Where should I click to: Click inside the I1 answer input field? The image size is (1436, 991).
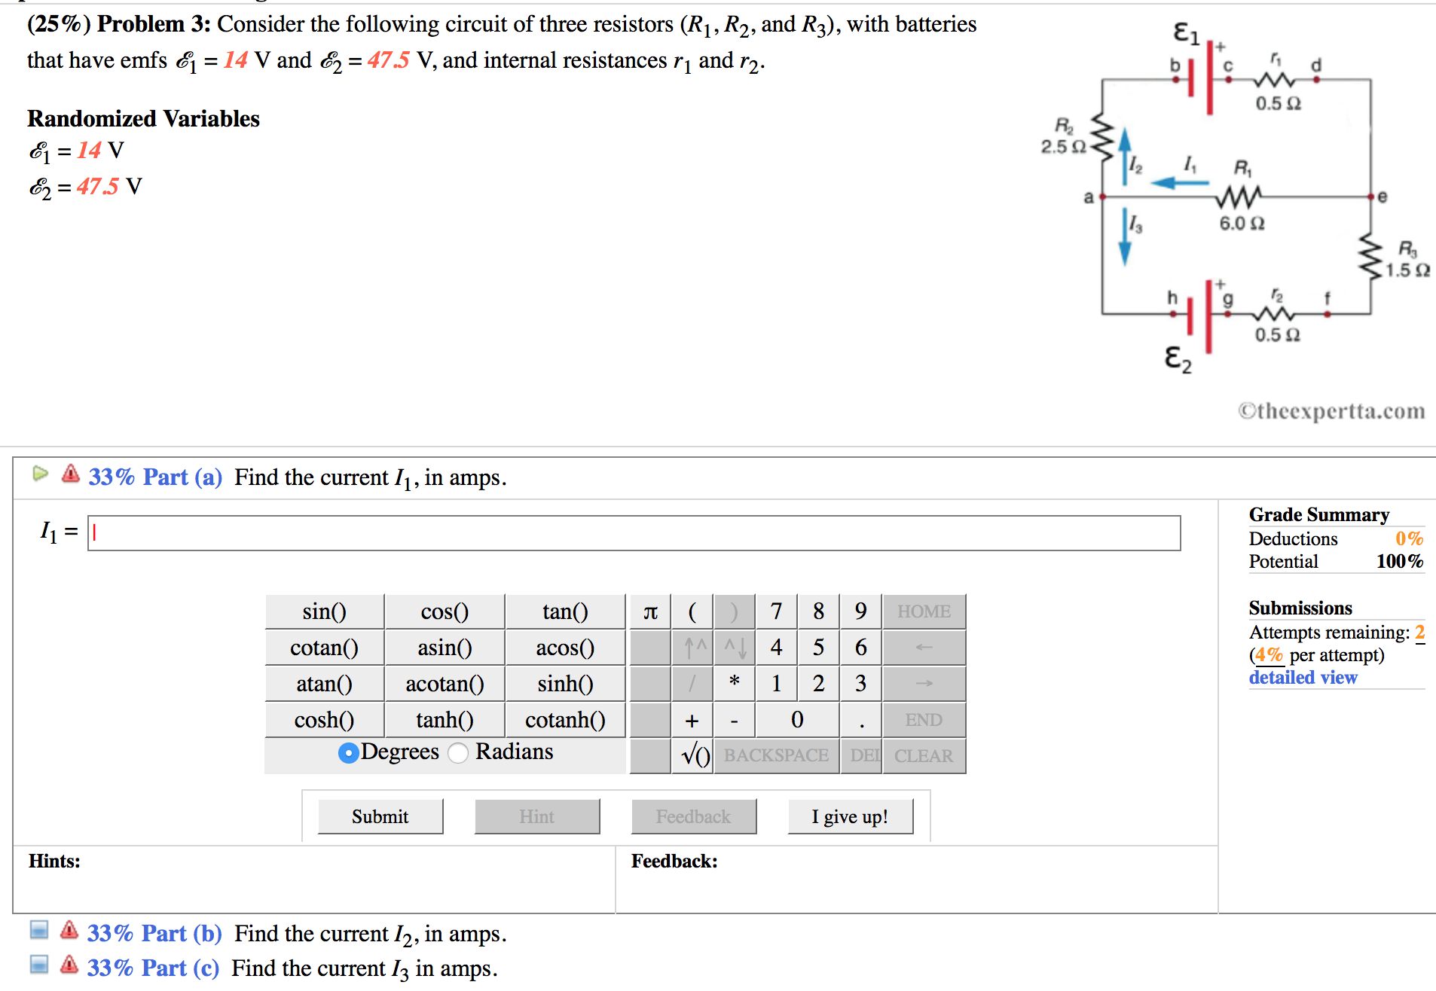633,533
